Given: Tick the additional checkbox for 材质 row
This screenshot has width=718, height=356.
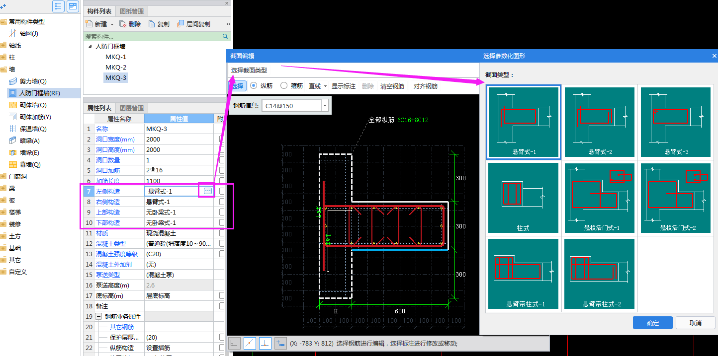Looking at the screenshot, I should [x=222, y=233].
